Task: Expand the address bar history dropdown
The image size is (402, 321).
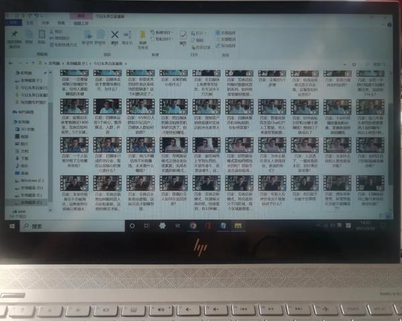Action: click(x=345, y=64)
